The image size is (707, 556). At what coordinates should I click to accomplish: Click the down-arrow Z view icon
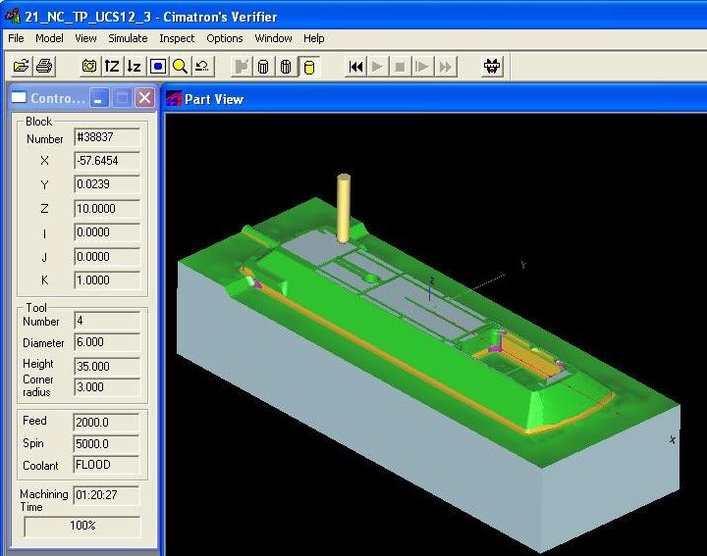135,66
